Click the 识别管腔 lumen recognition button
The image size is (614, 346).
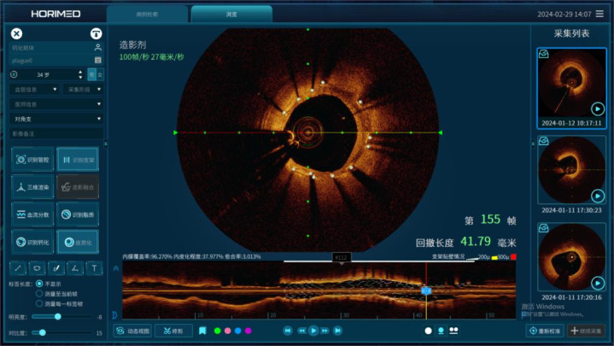coord(32,160)
